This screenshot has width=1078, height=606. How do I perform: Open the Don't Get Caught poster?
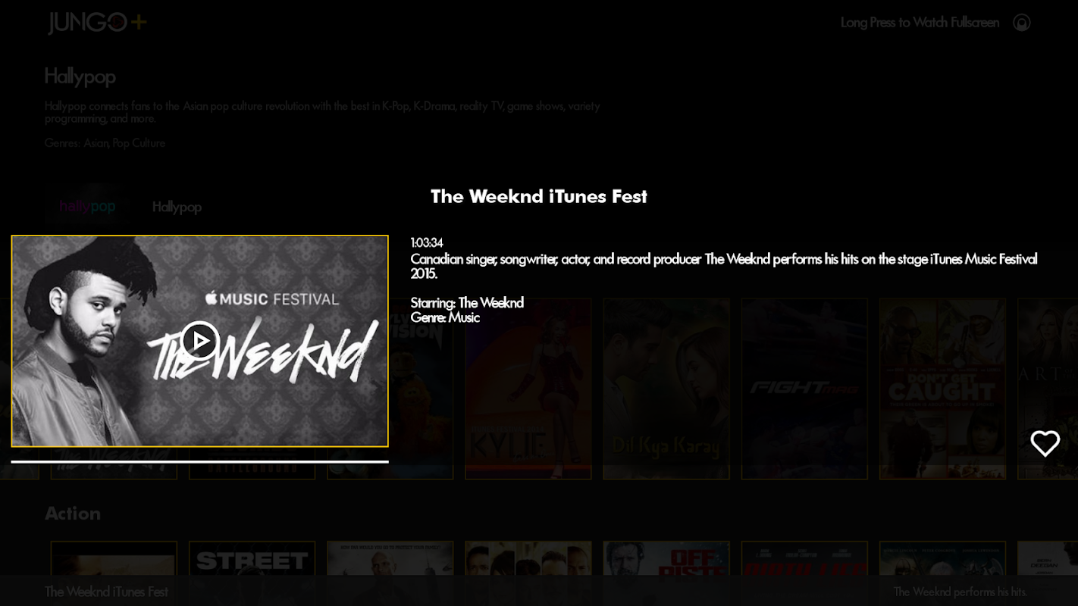click(x=942, y=389)
